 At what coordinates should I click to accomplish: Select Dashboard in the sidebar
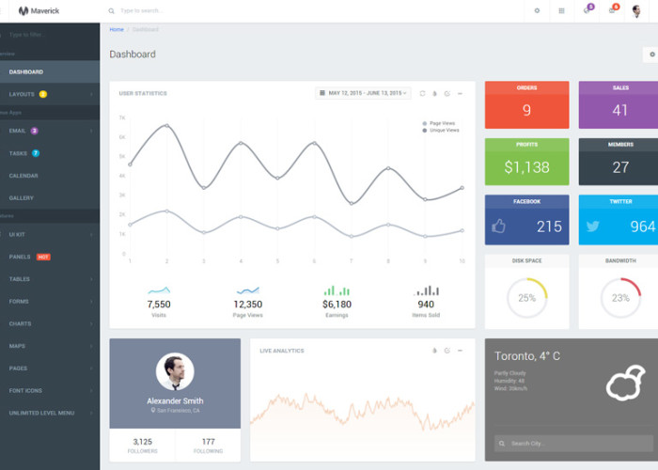click(50, 71)
